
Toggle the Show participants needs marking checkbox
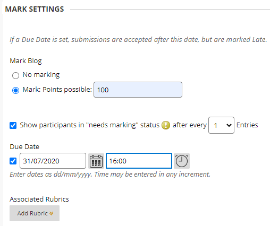tap(13, 125)
